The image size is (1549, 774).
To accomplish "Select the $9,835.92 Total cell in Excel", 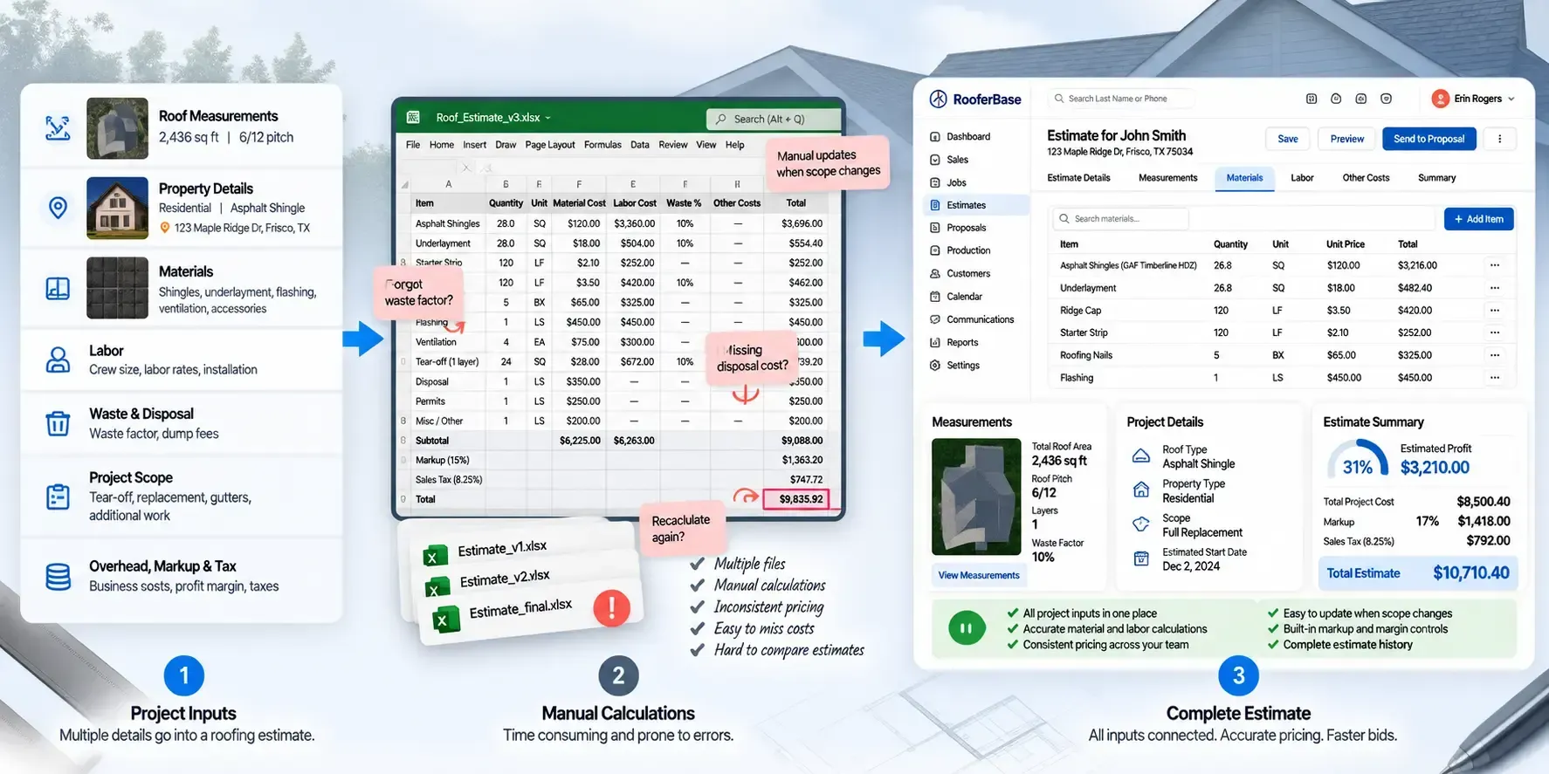I will [x=795, y=499].
